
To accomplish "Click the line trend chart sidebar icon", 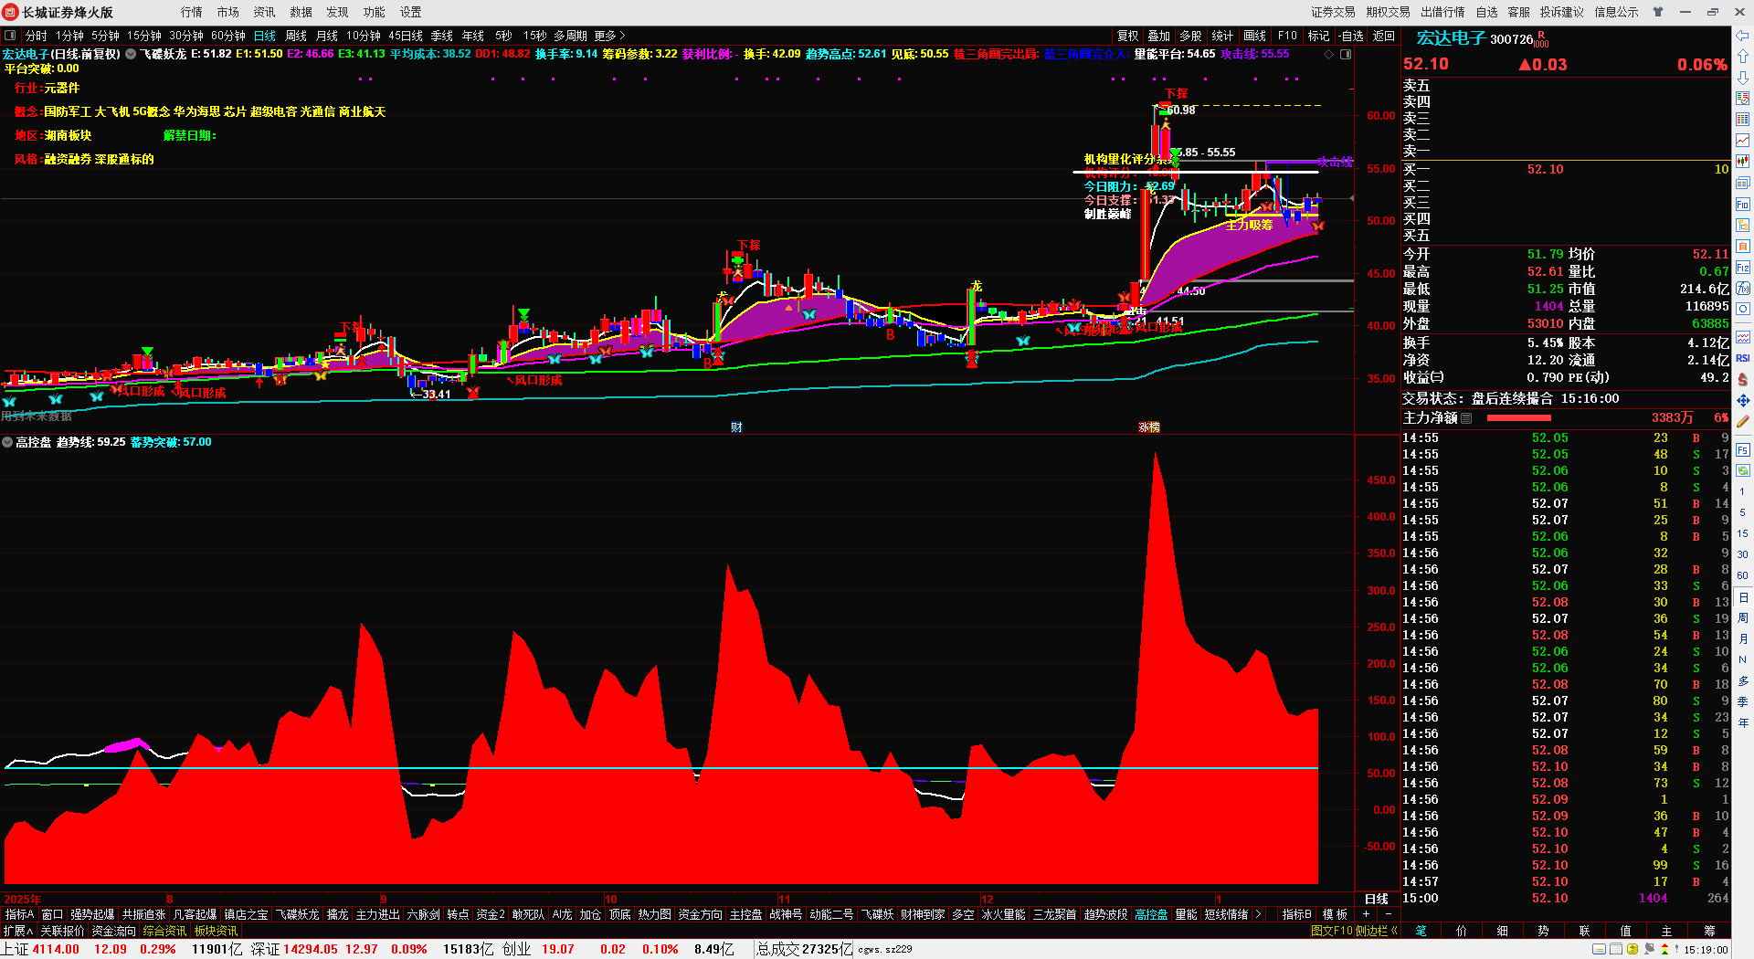I will 1743,141.
